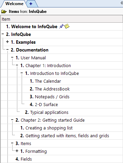Expand the '1. Examples' node
Screen dimensions: 123x163
(x=7, y=42)
